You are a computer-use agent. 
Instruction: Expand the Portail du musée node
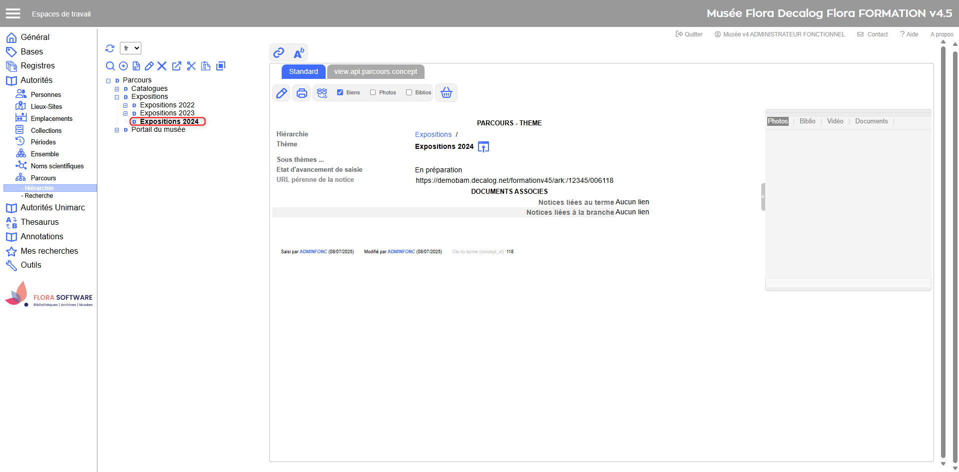117,130
